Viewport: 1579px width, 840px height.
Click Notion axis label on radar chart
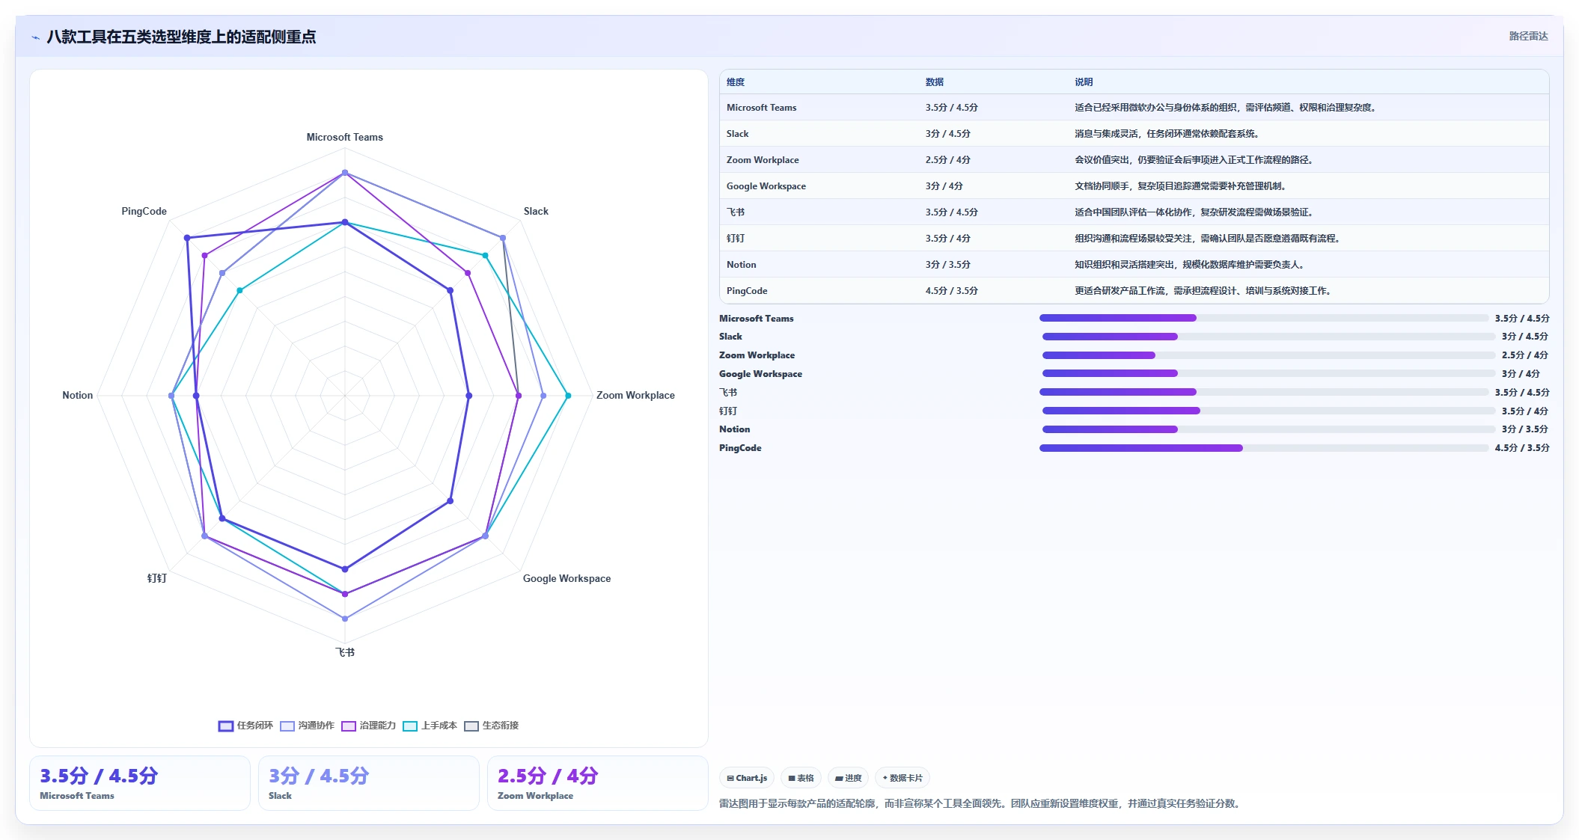click(78, 395)
